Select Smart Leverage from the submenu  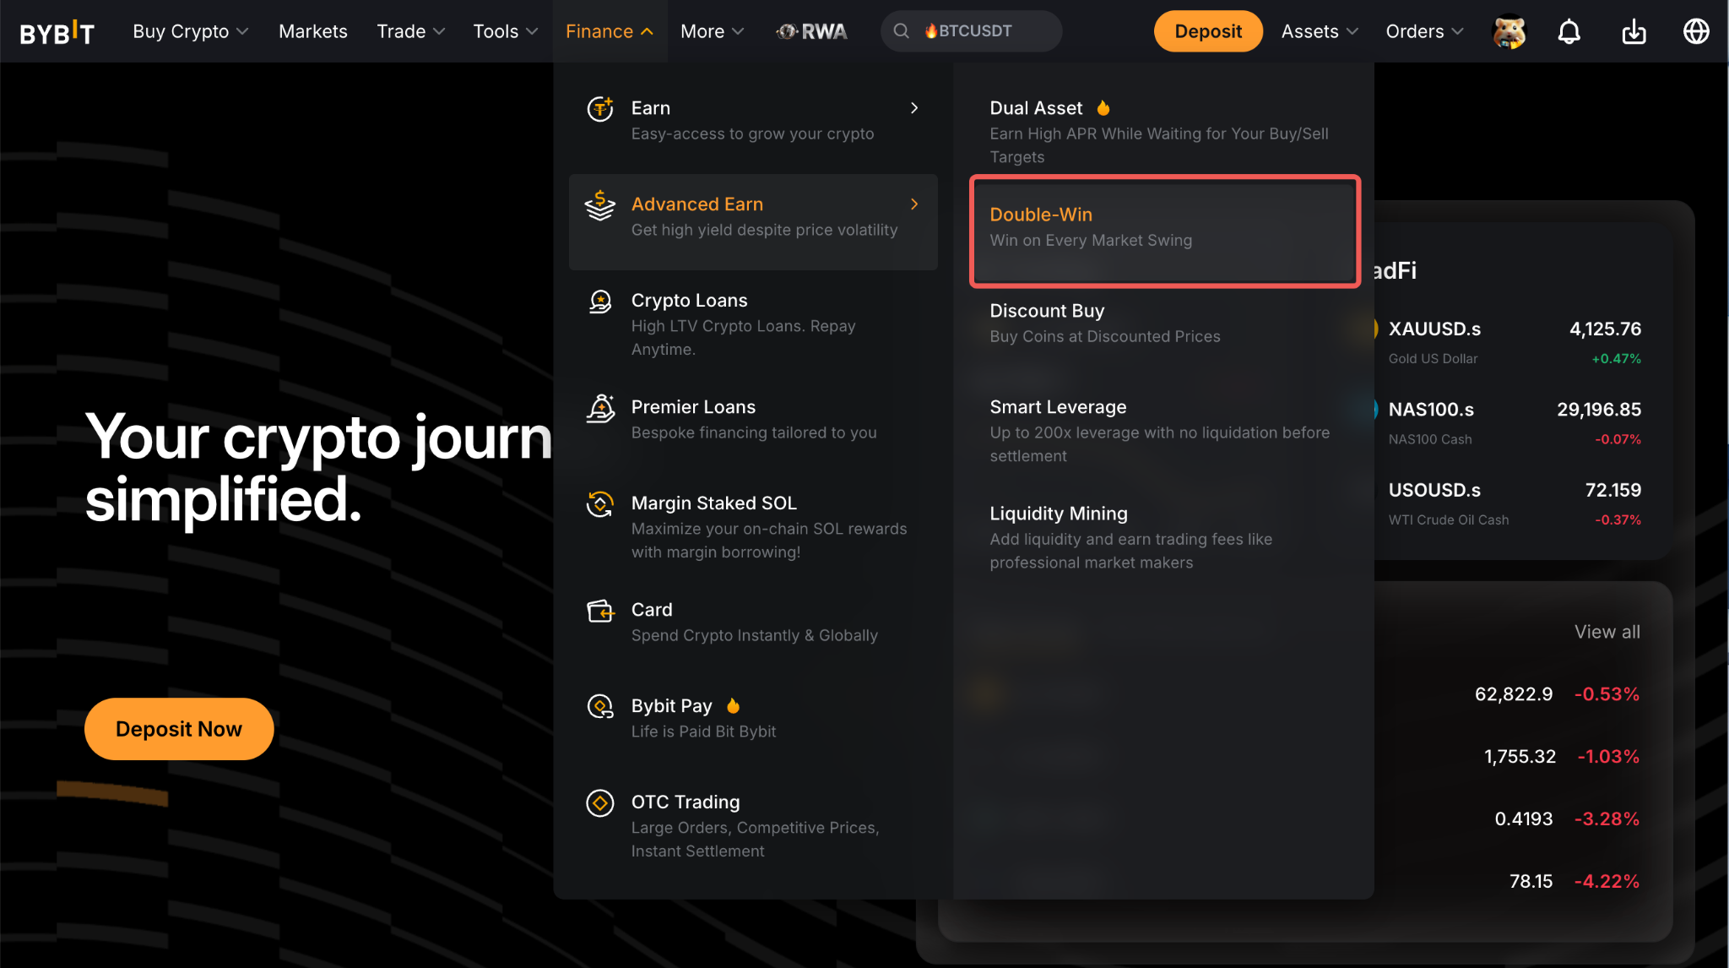(1164, 431)
